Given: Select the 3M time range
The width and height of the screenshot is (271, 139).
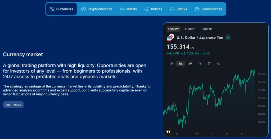Looking at the screenshot, I should point(190,64).
